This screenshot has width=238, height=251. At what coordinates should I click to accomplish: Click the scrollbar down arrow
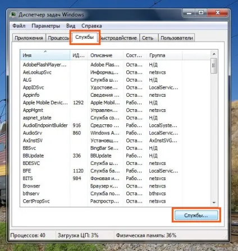[214, 203]
